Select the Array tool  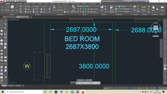click(43, 12)
